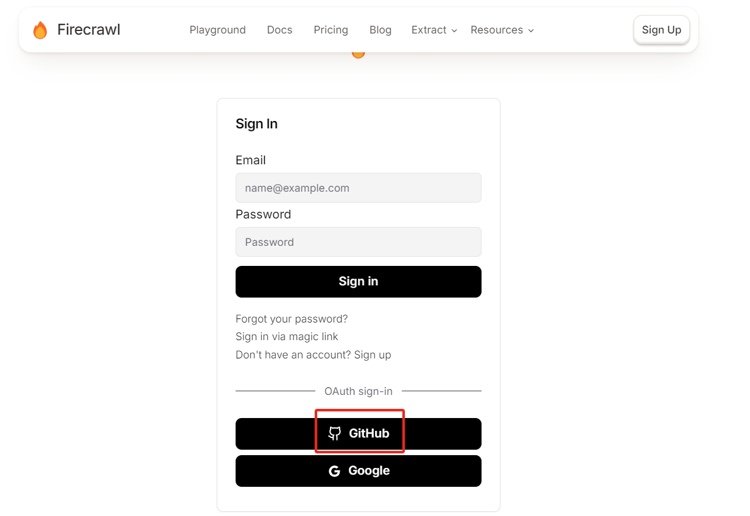Click the Extract chevron arrow
This screenshot has height=516, width=750.
(454, 30)
